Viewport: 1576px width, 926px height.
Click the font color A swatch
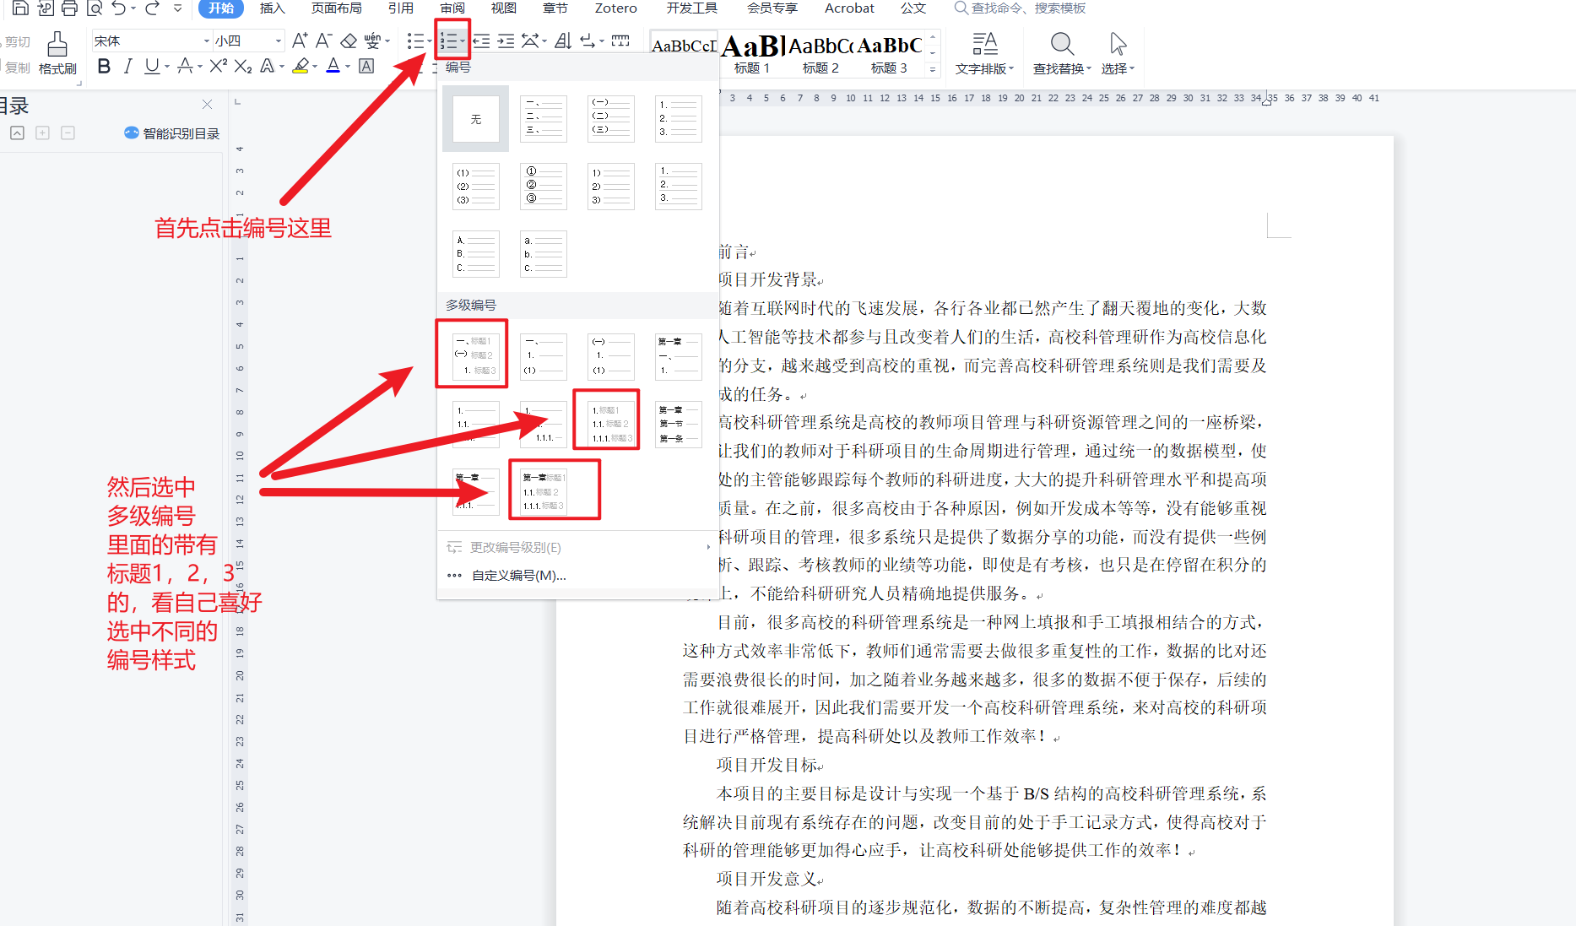coord(333,66)
